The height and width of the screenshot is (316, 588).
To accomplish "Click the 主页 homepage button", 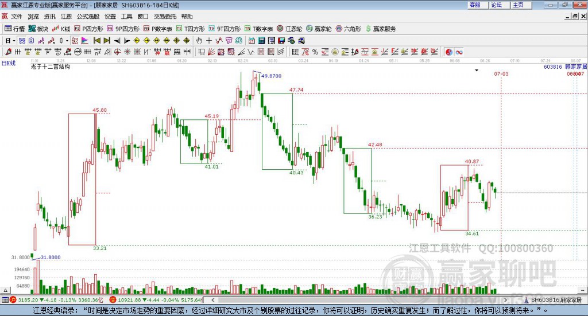I will click(521, 5).
